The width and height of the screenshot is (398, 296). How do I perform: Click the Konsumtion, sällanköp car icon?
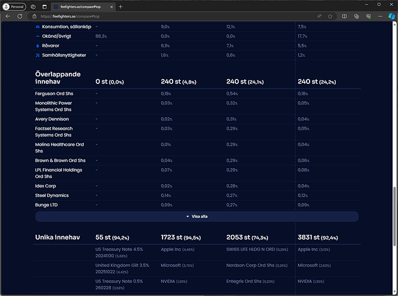click(x=38, y=27)
